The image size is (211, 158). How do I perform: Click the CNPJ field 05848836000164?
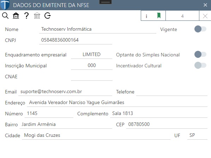[76, 40]
